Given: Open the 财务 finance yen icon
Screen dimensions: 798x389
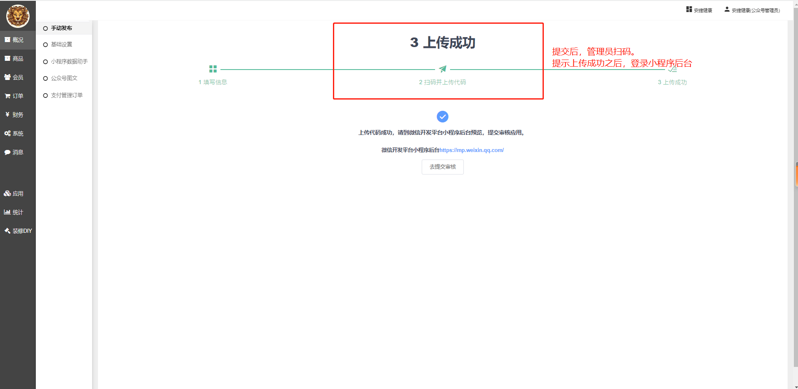Looking at the screenshot, I should pyautogui.click(x=8, y=115).
